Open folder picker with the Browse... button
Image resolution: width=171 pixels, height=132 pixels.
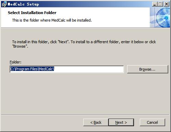point(147,69)
